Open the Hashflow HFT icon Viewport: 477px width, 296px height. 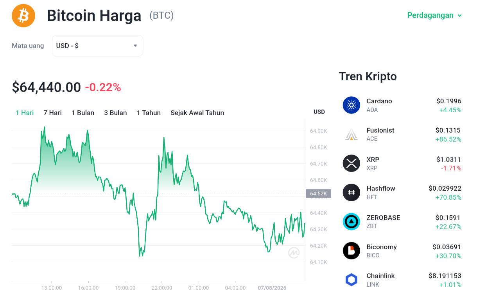[x=351, y=192]
